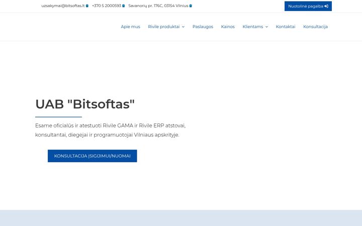Click KONSULTACIJA ĮSIGIJIMUI/NUOMAI button
Screen dimensions: 362x226
click(93, 156)
